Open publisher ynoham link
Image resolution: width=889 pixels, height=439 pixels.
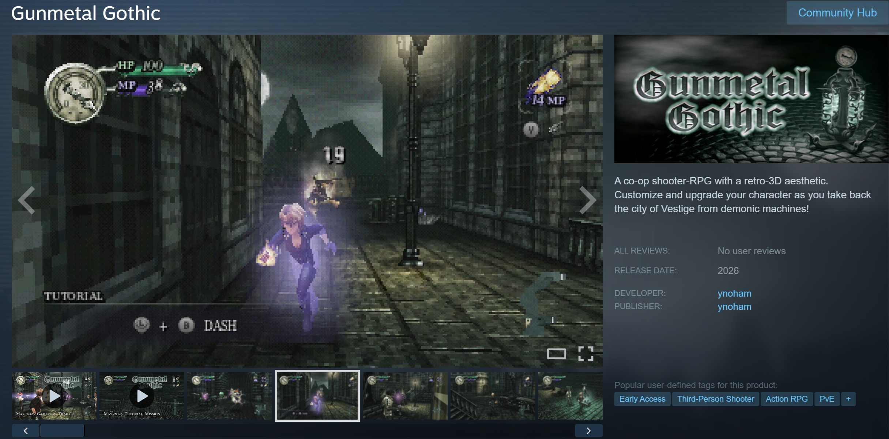pyautogui.click(x=734, y=307)
